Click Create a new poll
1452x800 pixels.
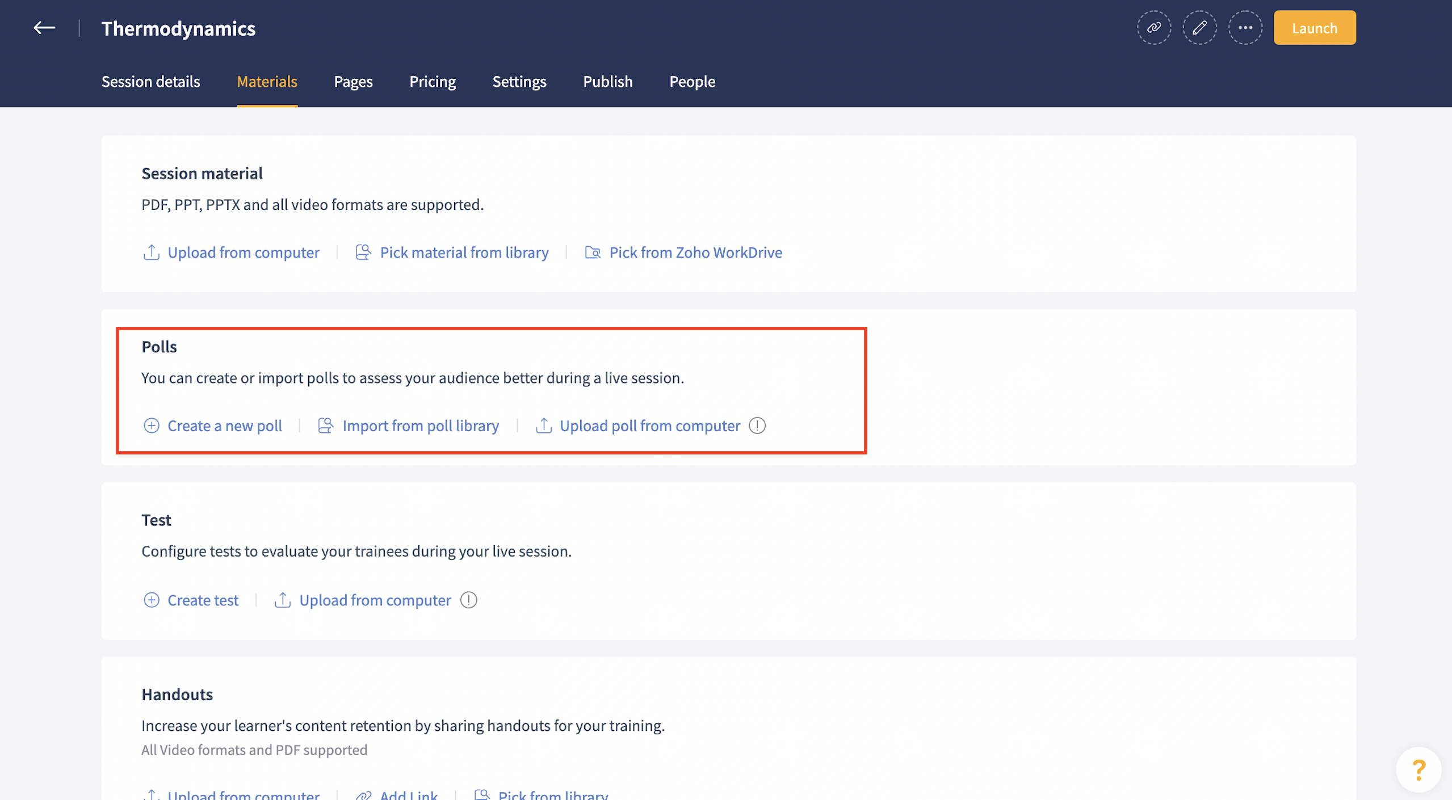[x=212, y=426]
